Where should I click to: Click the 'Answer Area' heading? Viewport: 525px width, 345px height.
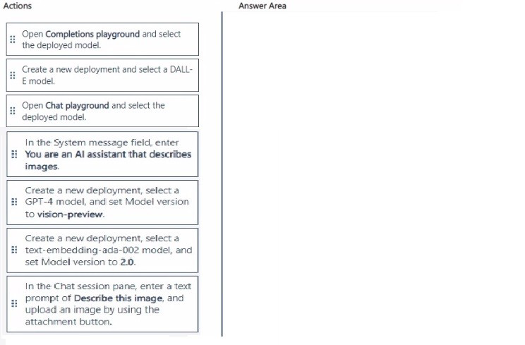262,6
